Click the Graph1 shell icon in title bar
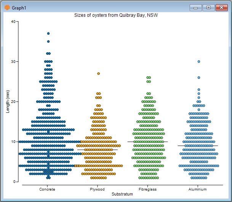The image size is (232, 202). pyautogui.click(x=6, y=7)
